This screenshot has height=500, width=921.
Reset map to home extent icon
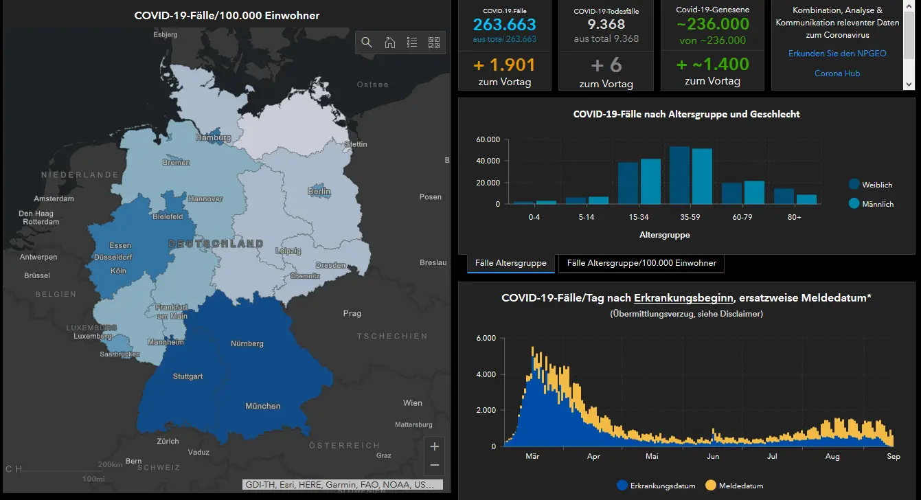389,43
